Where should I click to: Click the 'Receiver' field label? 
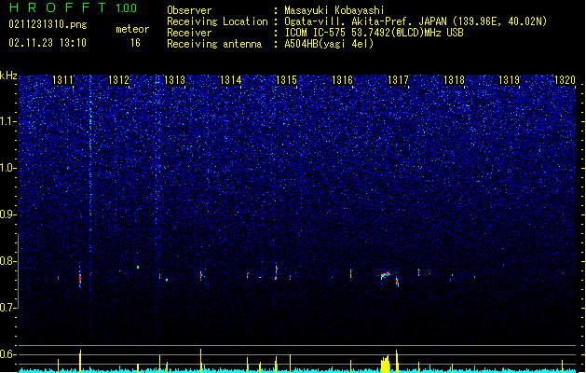click(x=189, y=33)
